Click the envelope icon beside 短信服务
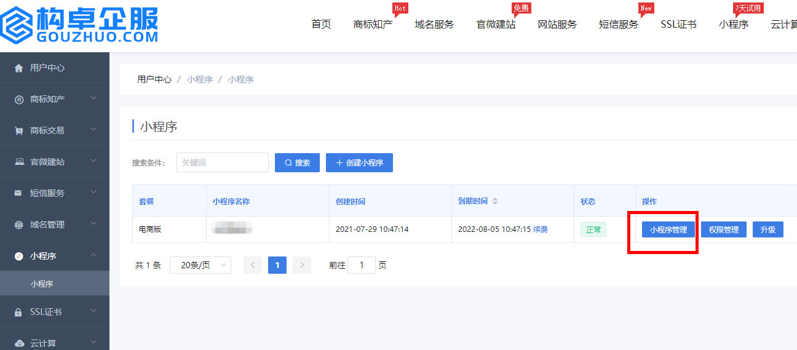This screenshot has width=797, height=350. click(18, 193)
